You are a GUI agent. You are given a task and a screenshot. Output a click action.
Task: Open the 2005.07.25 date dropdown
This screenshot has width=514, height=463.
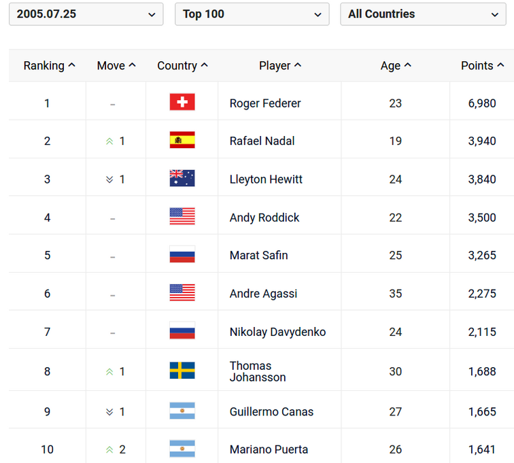86,14
